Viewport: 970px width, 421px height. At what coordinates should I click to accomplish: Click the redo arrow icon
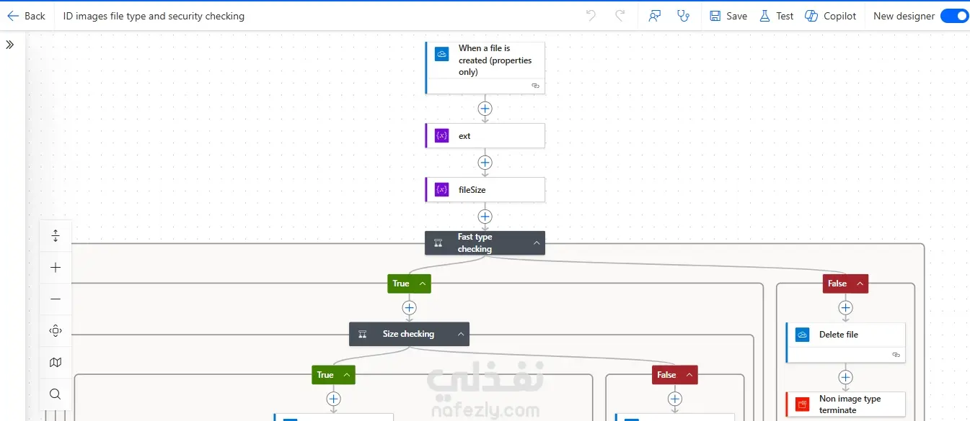pos(620,16)
